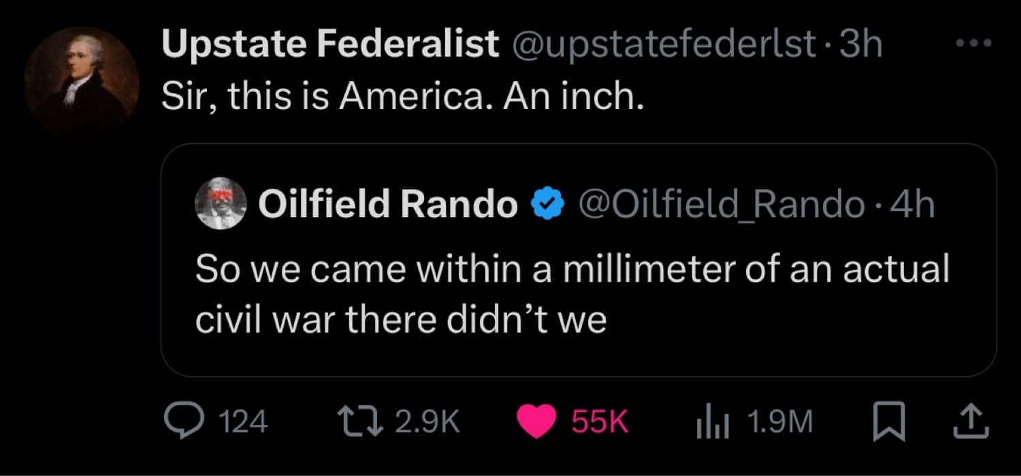This screenshot has width=1021, height=476.
Task: Open the three-dot more options menu
Action: point(973,44)
